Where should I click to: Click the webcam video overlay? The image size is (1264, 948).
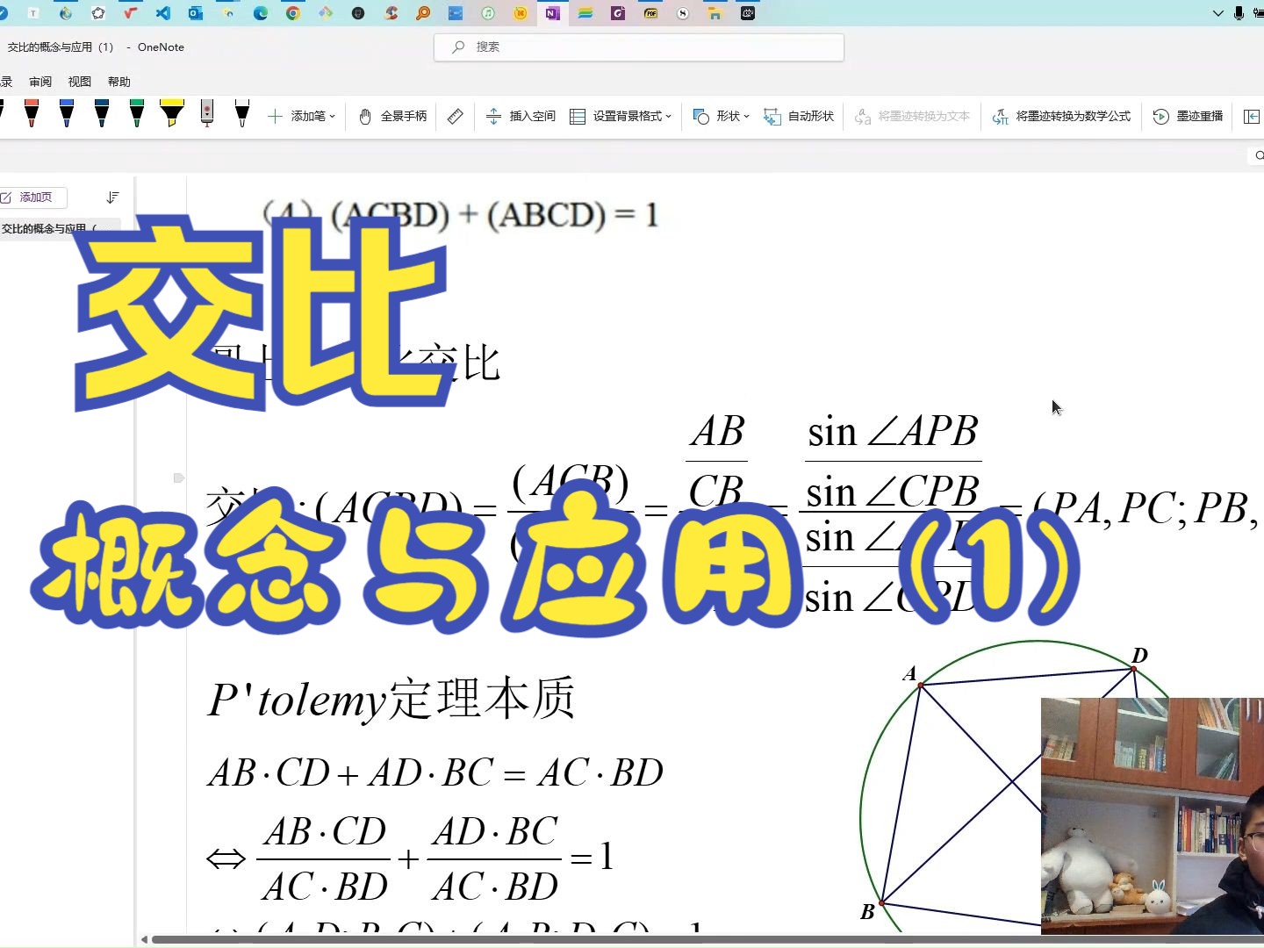[1153, 816]
